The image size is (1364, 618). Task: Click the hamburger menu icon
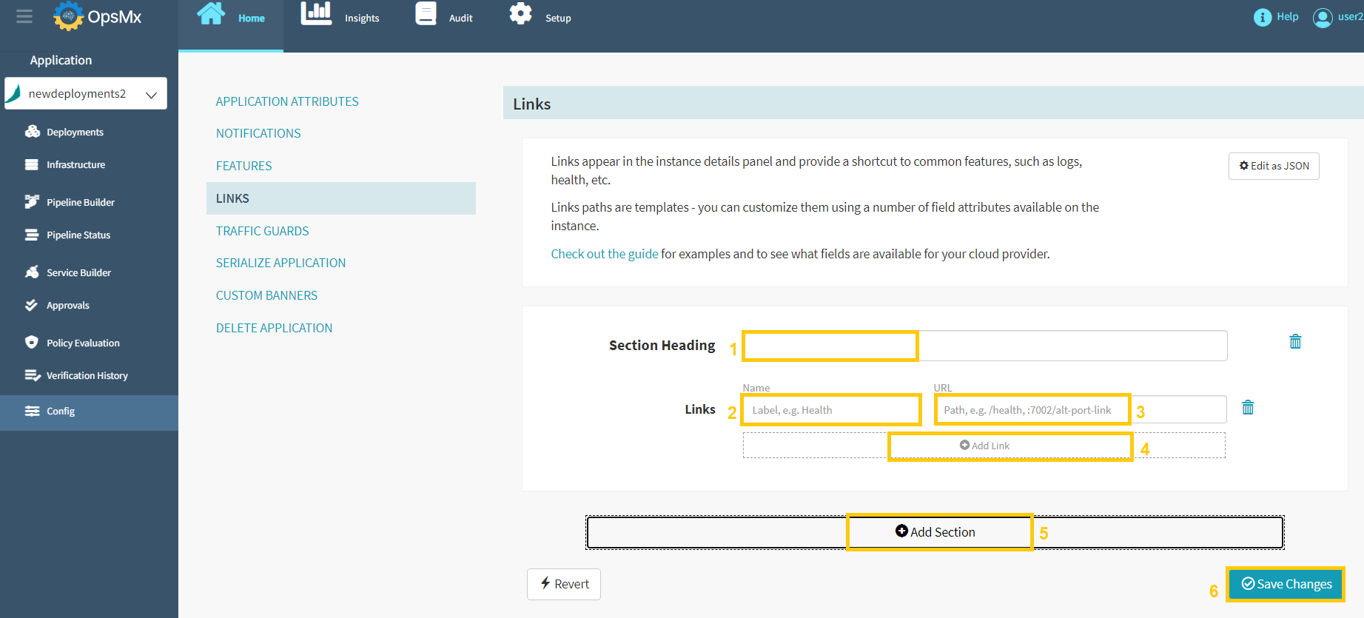[x=24, y=16]
